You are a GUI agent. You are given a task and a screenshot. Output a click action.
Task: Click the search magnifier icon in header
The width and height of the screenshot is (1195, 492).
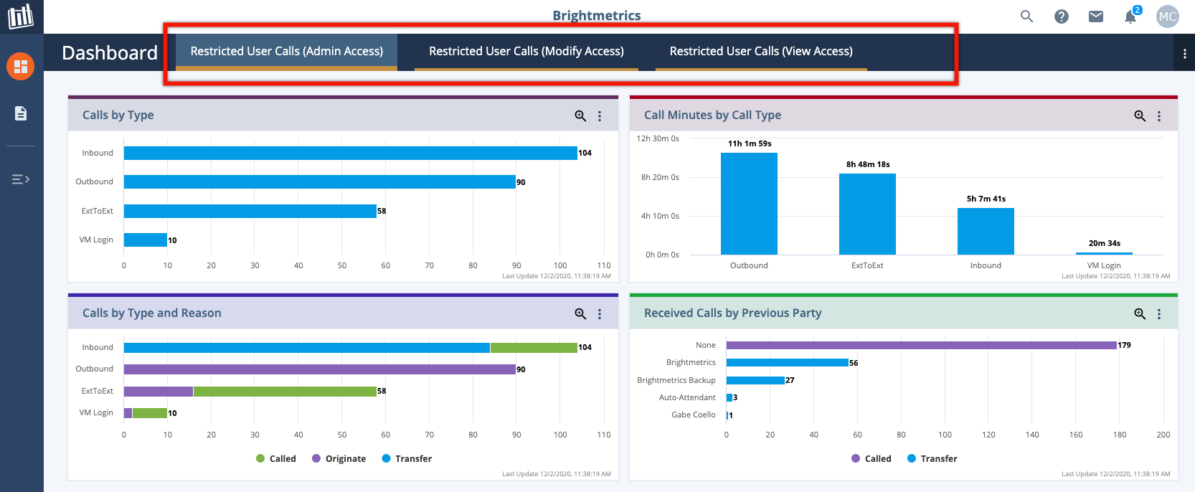point(1026,16)
